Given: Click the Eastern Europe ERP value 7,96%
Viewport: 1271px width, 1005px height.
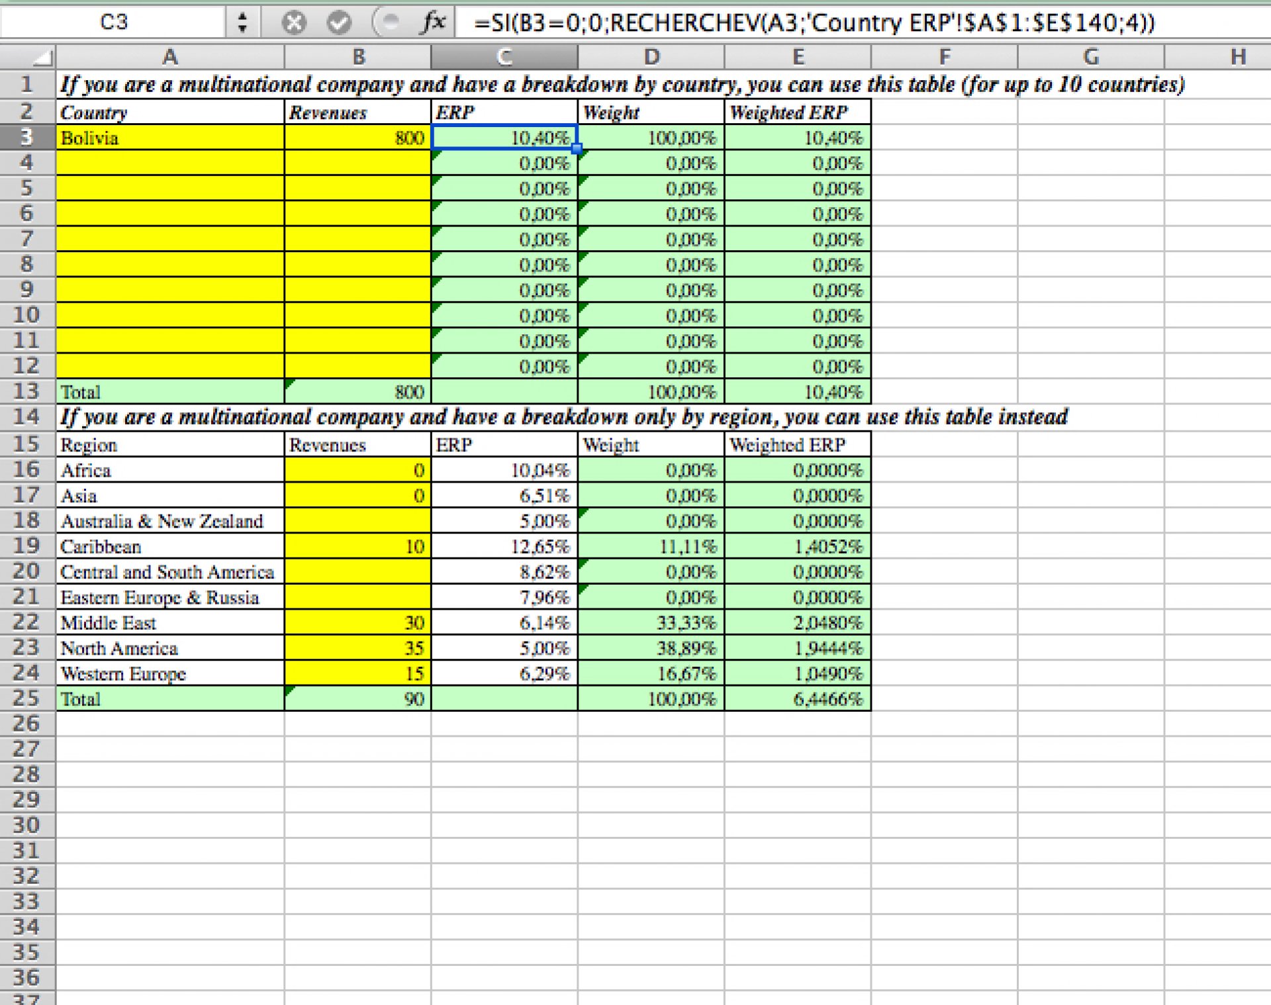Looking at the screenshot, I should coord(504,597).
